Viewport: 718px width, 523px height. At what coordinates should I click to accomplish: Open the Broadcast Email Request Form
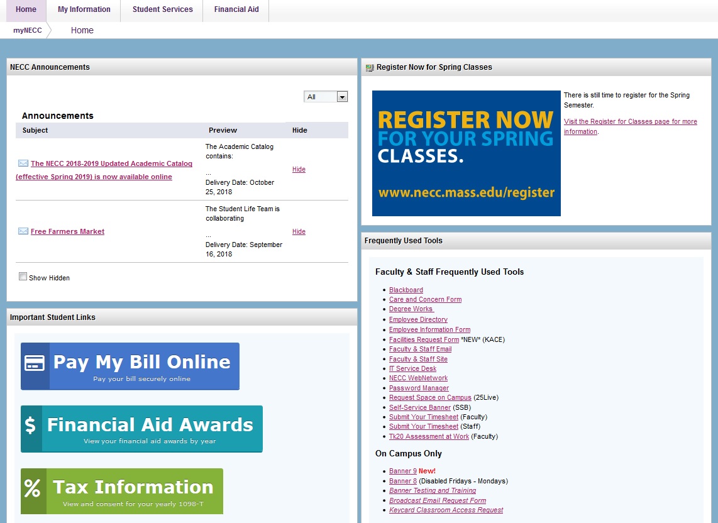coord(438,501)
